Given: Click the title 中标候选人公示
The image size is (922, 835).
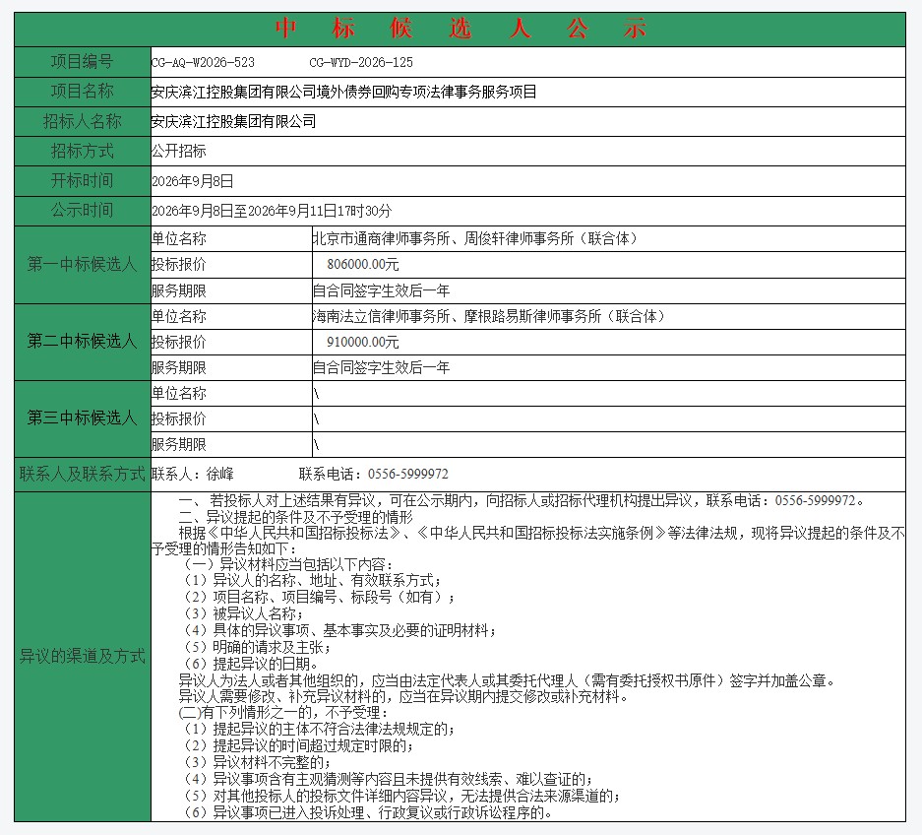Looking at the screenshot, I should (461, 29).
